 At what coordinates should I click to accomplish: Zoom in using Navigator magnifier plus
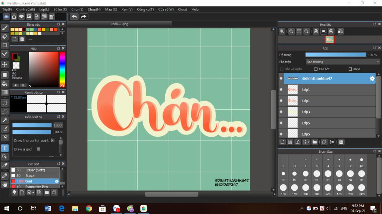291,31
